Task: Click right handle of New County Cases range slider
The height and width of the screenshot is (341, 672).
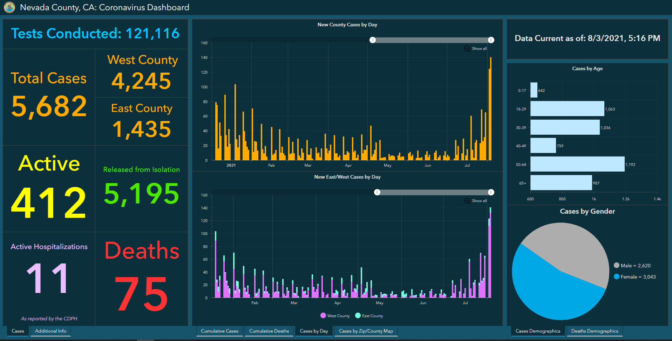Action: 491,40
